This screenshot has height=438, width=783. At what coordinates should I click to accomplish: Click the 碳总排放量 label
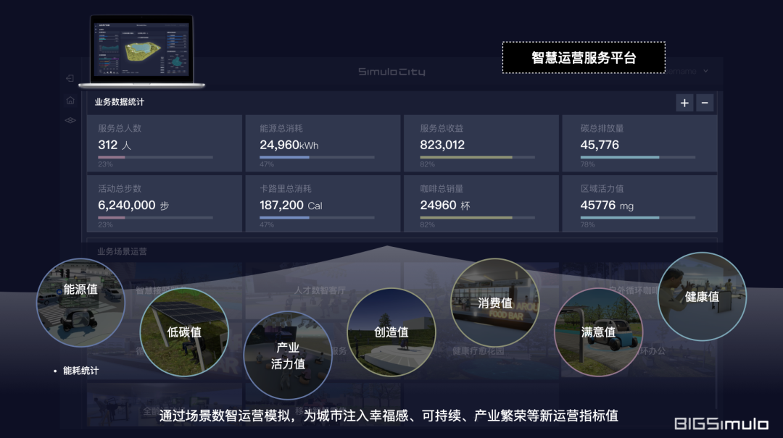[x=602, y=128]
